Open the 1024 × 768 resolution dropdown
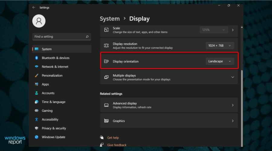This screenshot has width=272, height=151. (220, 46)
